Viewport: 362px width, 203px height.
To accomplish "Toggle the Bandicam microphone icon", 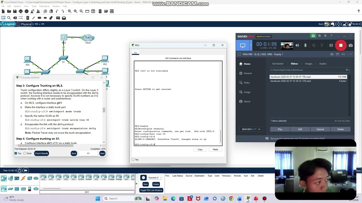I will (x=305, y=45).
